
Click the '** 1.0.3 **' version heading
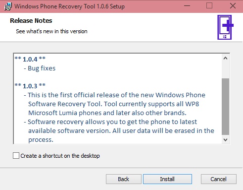[x=30, y=86]
